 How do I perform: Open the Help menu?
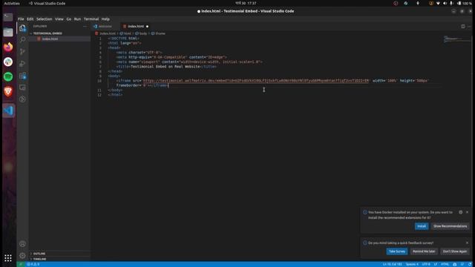105,19
